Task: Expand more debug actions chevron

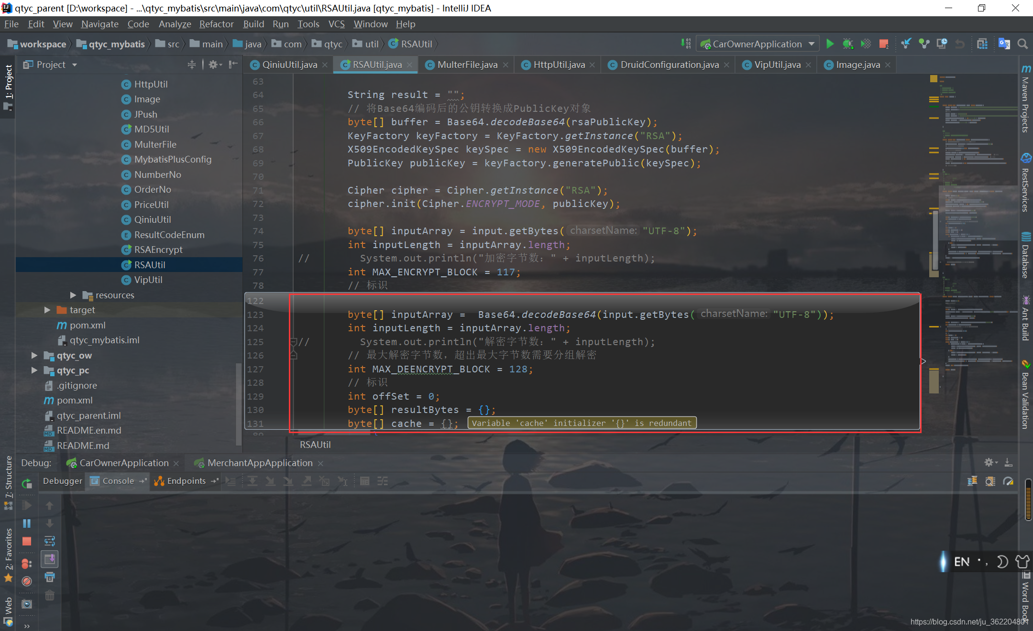Action: tap(27, 626)
